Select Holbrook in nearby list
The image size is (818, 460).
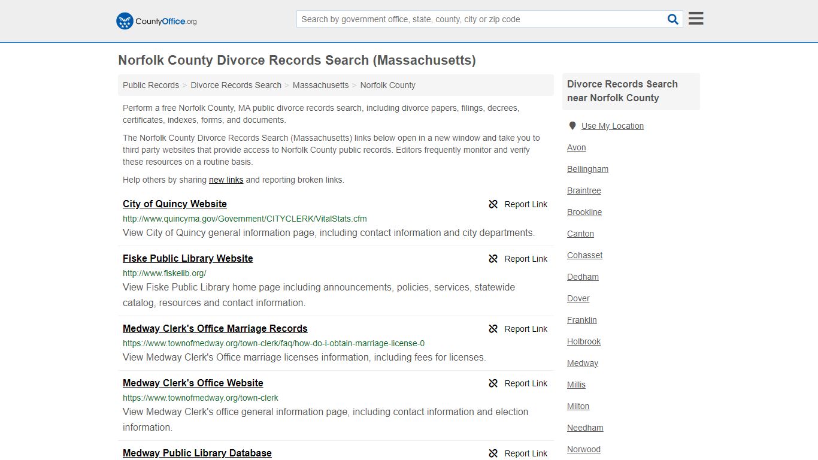[x=584, y=341]
